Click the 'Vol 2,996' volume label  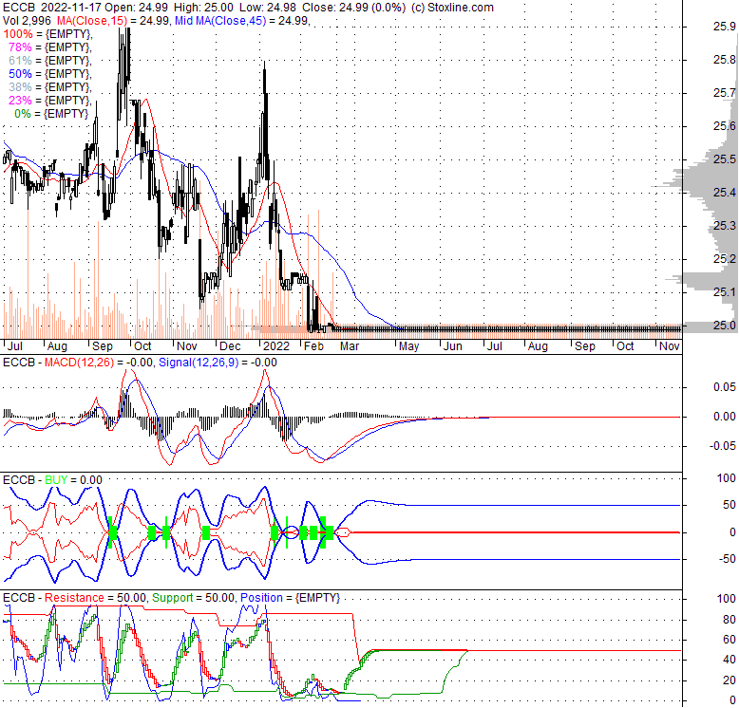click(x=28, y=21)
